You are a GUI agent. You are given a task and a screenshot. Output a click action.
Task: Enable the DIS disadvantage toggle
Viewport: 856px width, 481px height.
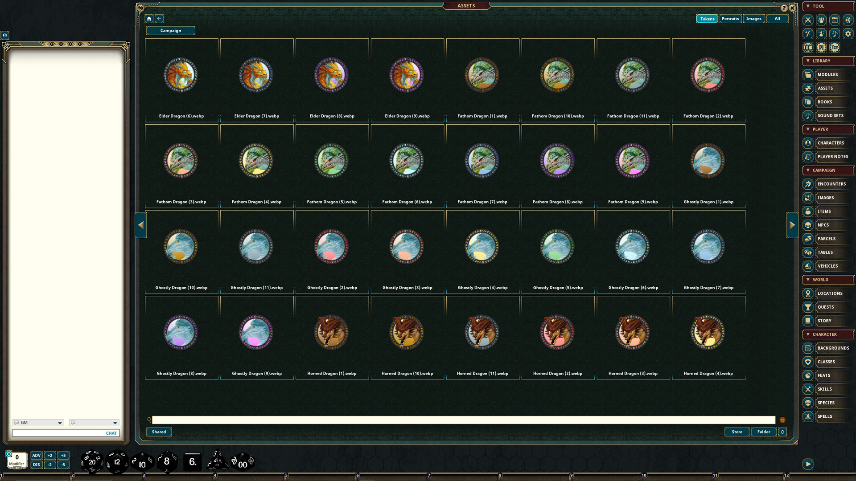pos(36,464)
